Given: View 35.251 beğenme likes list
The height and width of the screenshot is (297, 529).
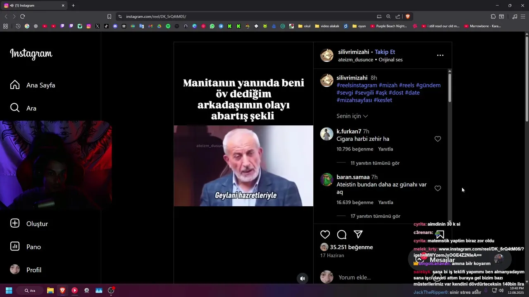Looking at the screenshot, I should 351,247.
